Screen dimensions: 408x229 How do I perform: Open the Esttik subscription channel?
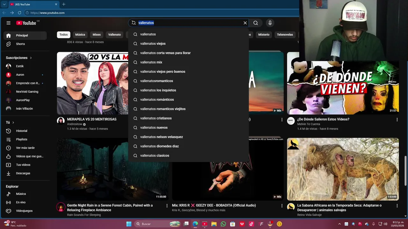[x=25, y=66]
